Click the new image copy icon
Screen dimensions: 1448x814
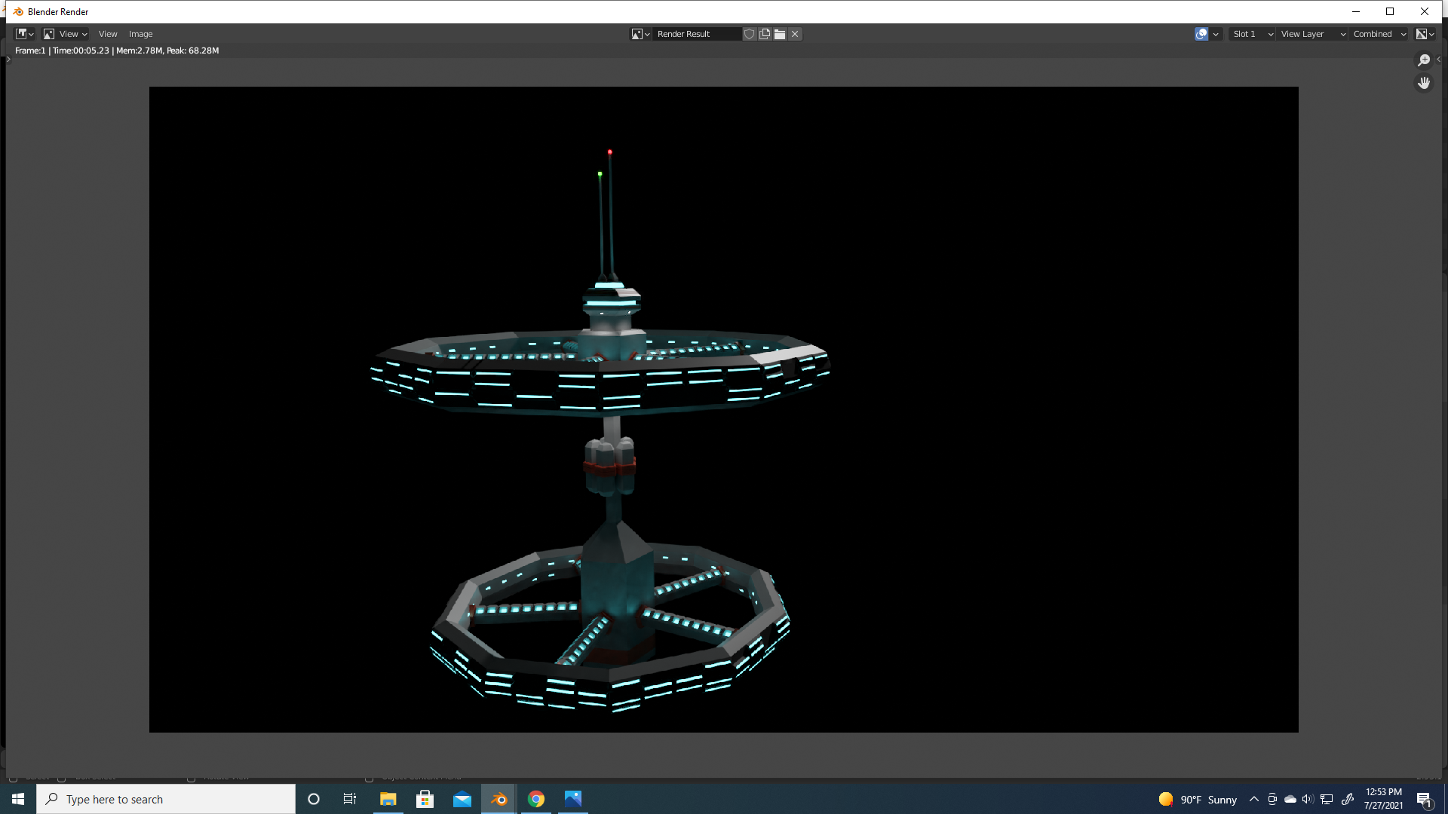coord(765,34)
